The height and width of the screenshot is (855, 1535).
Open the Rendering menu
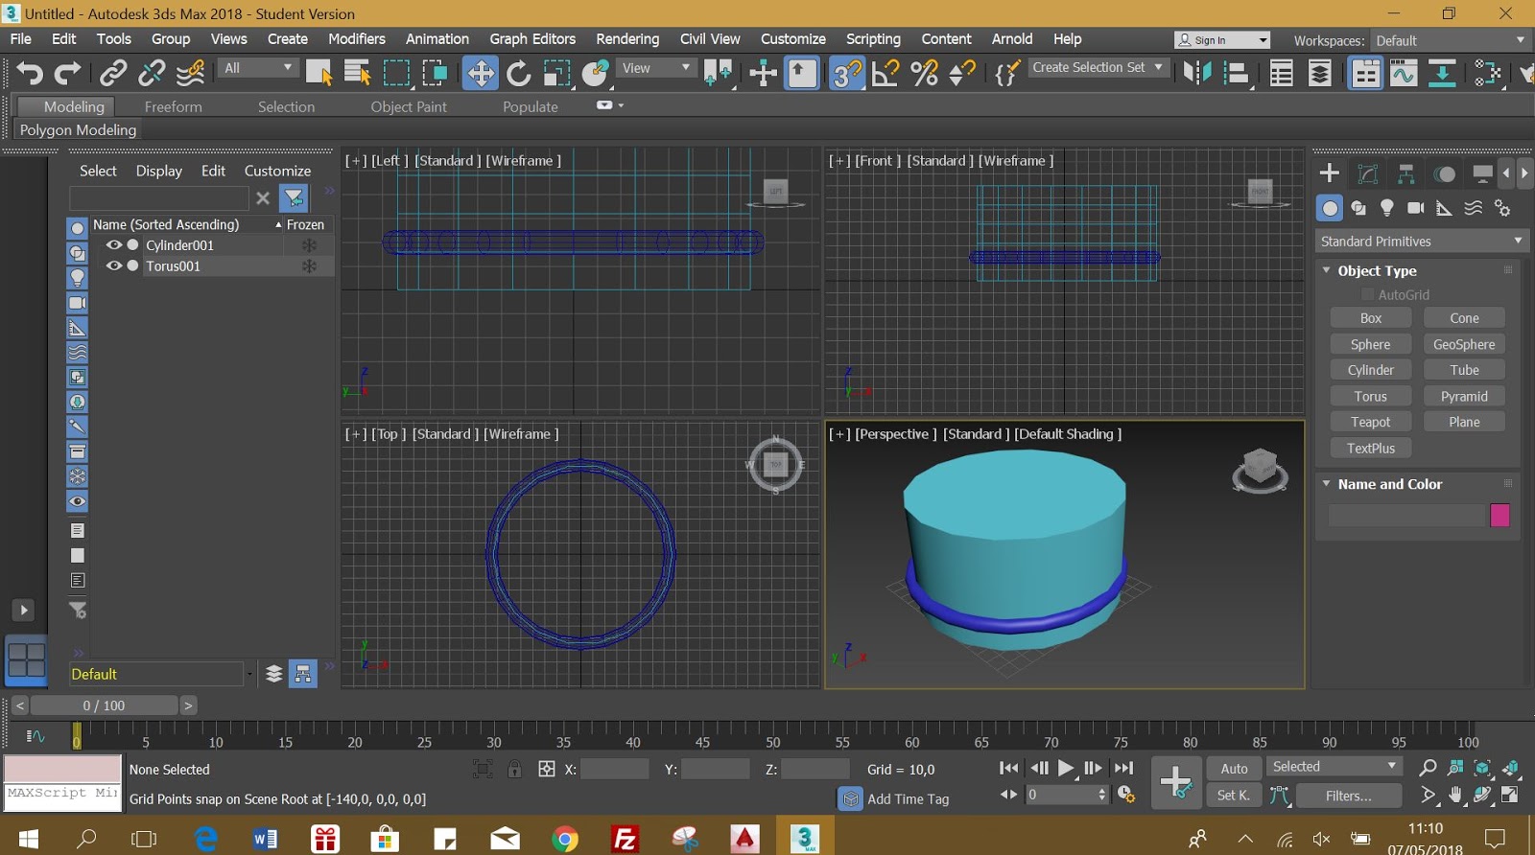coord(627,39)
